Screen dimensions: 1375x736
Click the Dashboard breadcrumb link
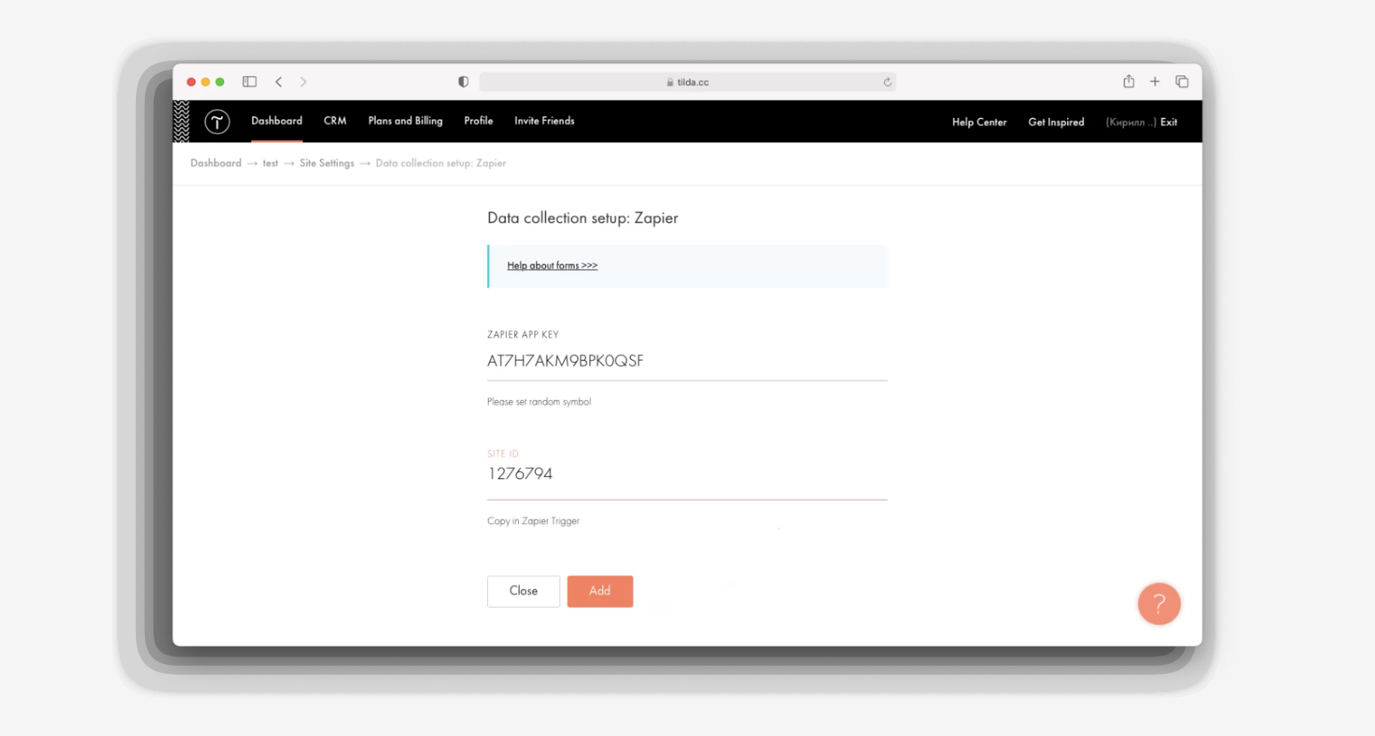[216, 164]
